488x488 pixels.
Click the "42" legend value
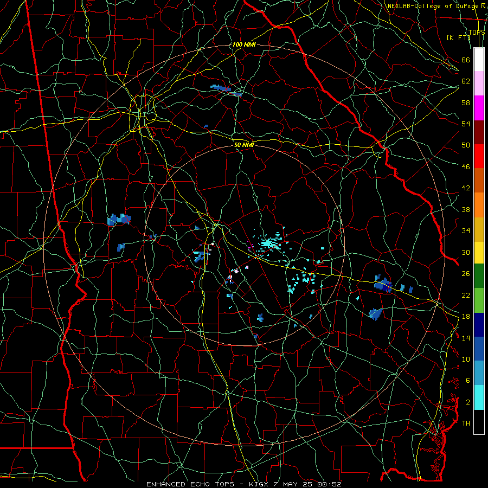[466, 188]
